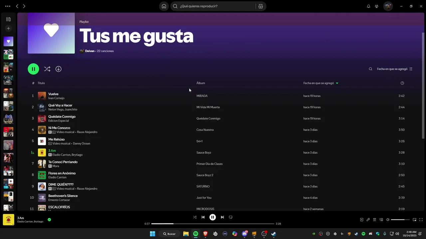
Task: Create new playlist with the plus button
Action: (x=8, y=29)
